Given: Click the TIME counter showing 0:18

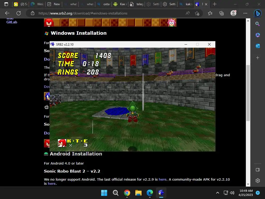Looking at the screenshot, I should [78, 64].
